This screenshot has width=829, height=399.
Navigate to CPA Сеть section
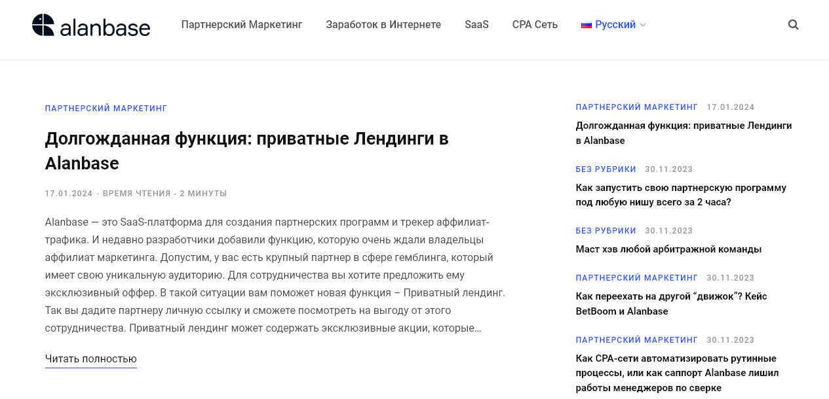(535, 25)
